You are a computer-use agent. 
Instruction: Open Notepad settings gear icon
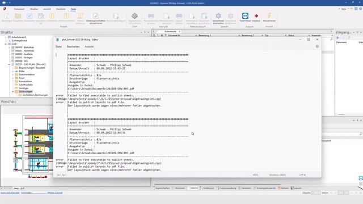[x=317, y=46]
